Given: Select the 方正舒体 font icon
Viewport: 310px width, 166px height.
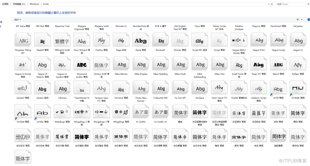Looking at the screenshot, I should (239, 112).
